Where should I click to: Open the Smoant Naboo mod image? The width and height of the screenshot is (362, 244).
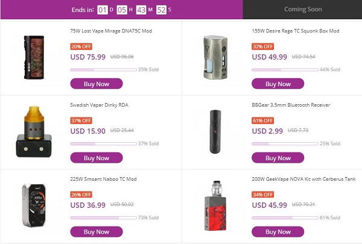click(x=35, y=205)
